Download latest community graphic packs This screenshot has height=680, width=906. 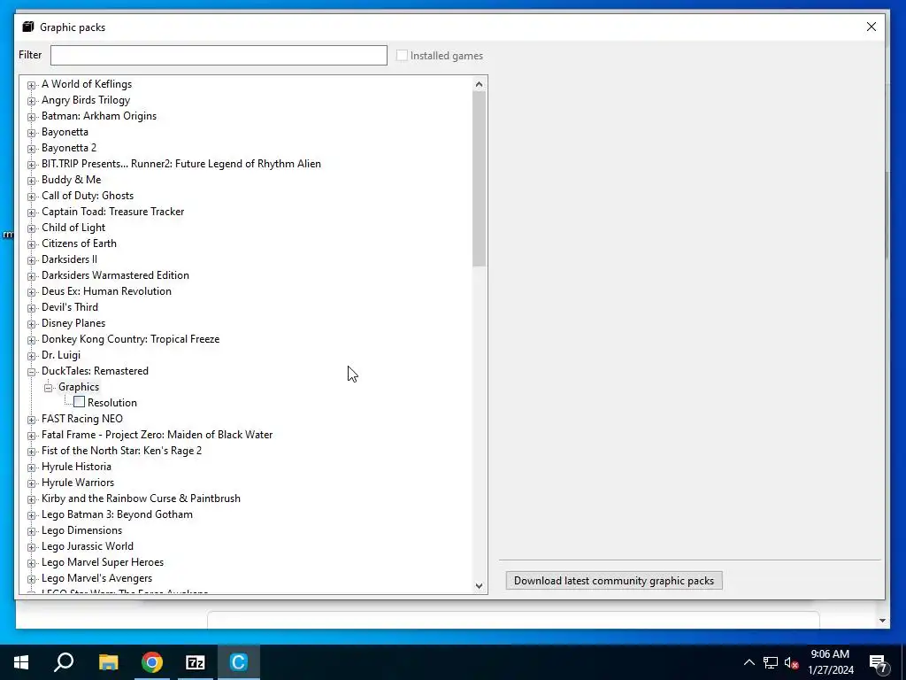pos(614,581)
